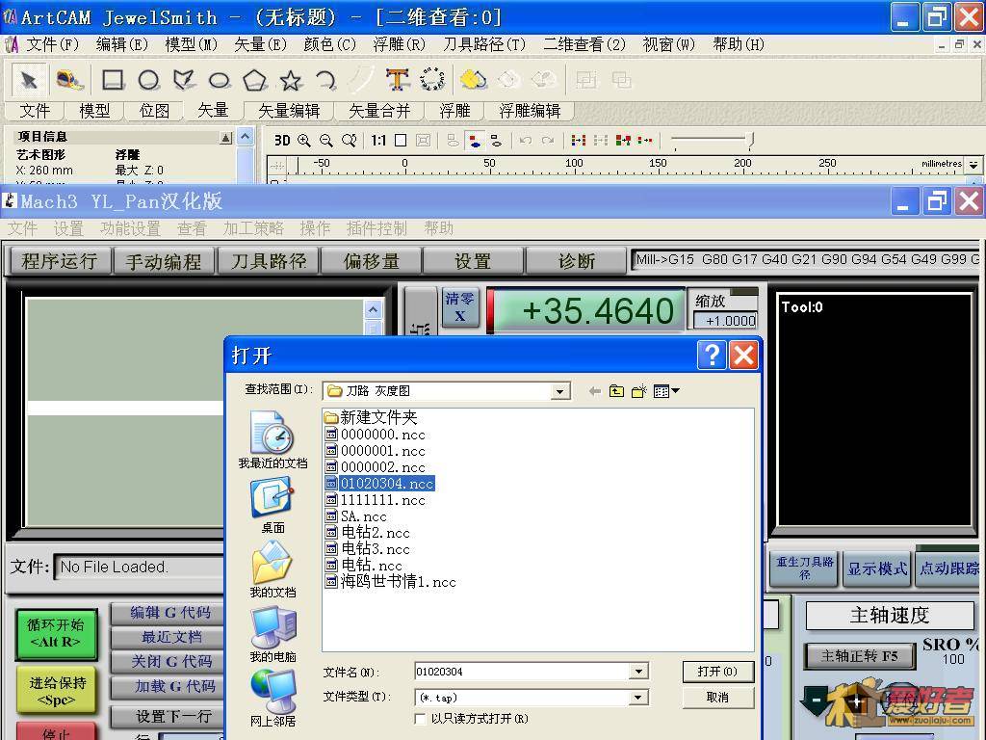Open ArtCAM 浮雕(R) menu
Image resolution: width=986 pixels, height=740 pixels.
tap(399, 44)
